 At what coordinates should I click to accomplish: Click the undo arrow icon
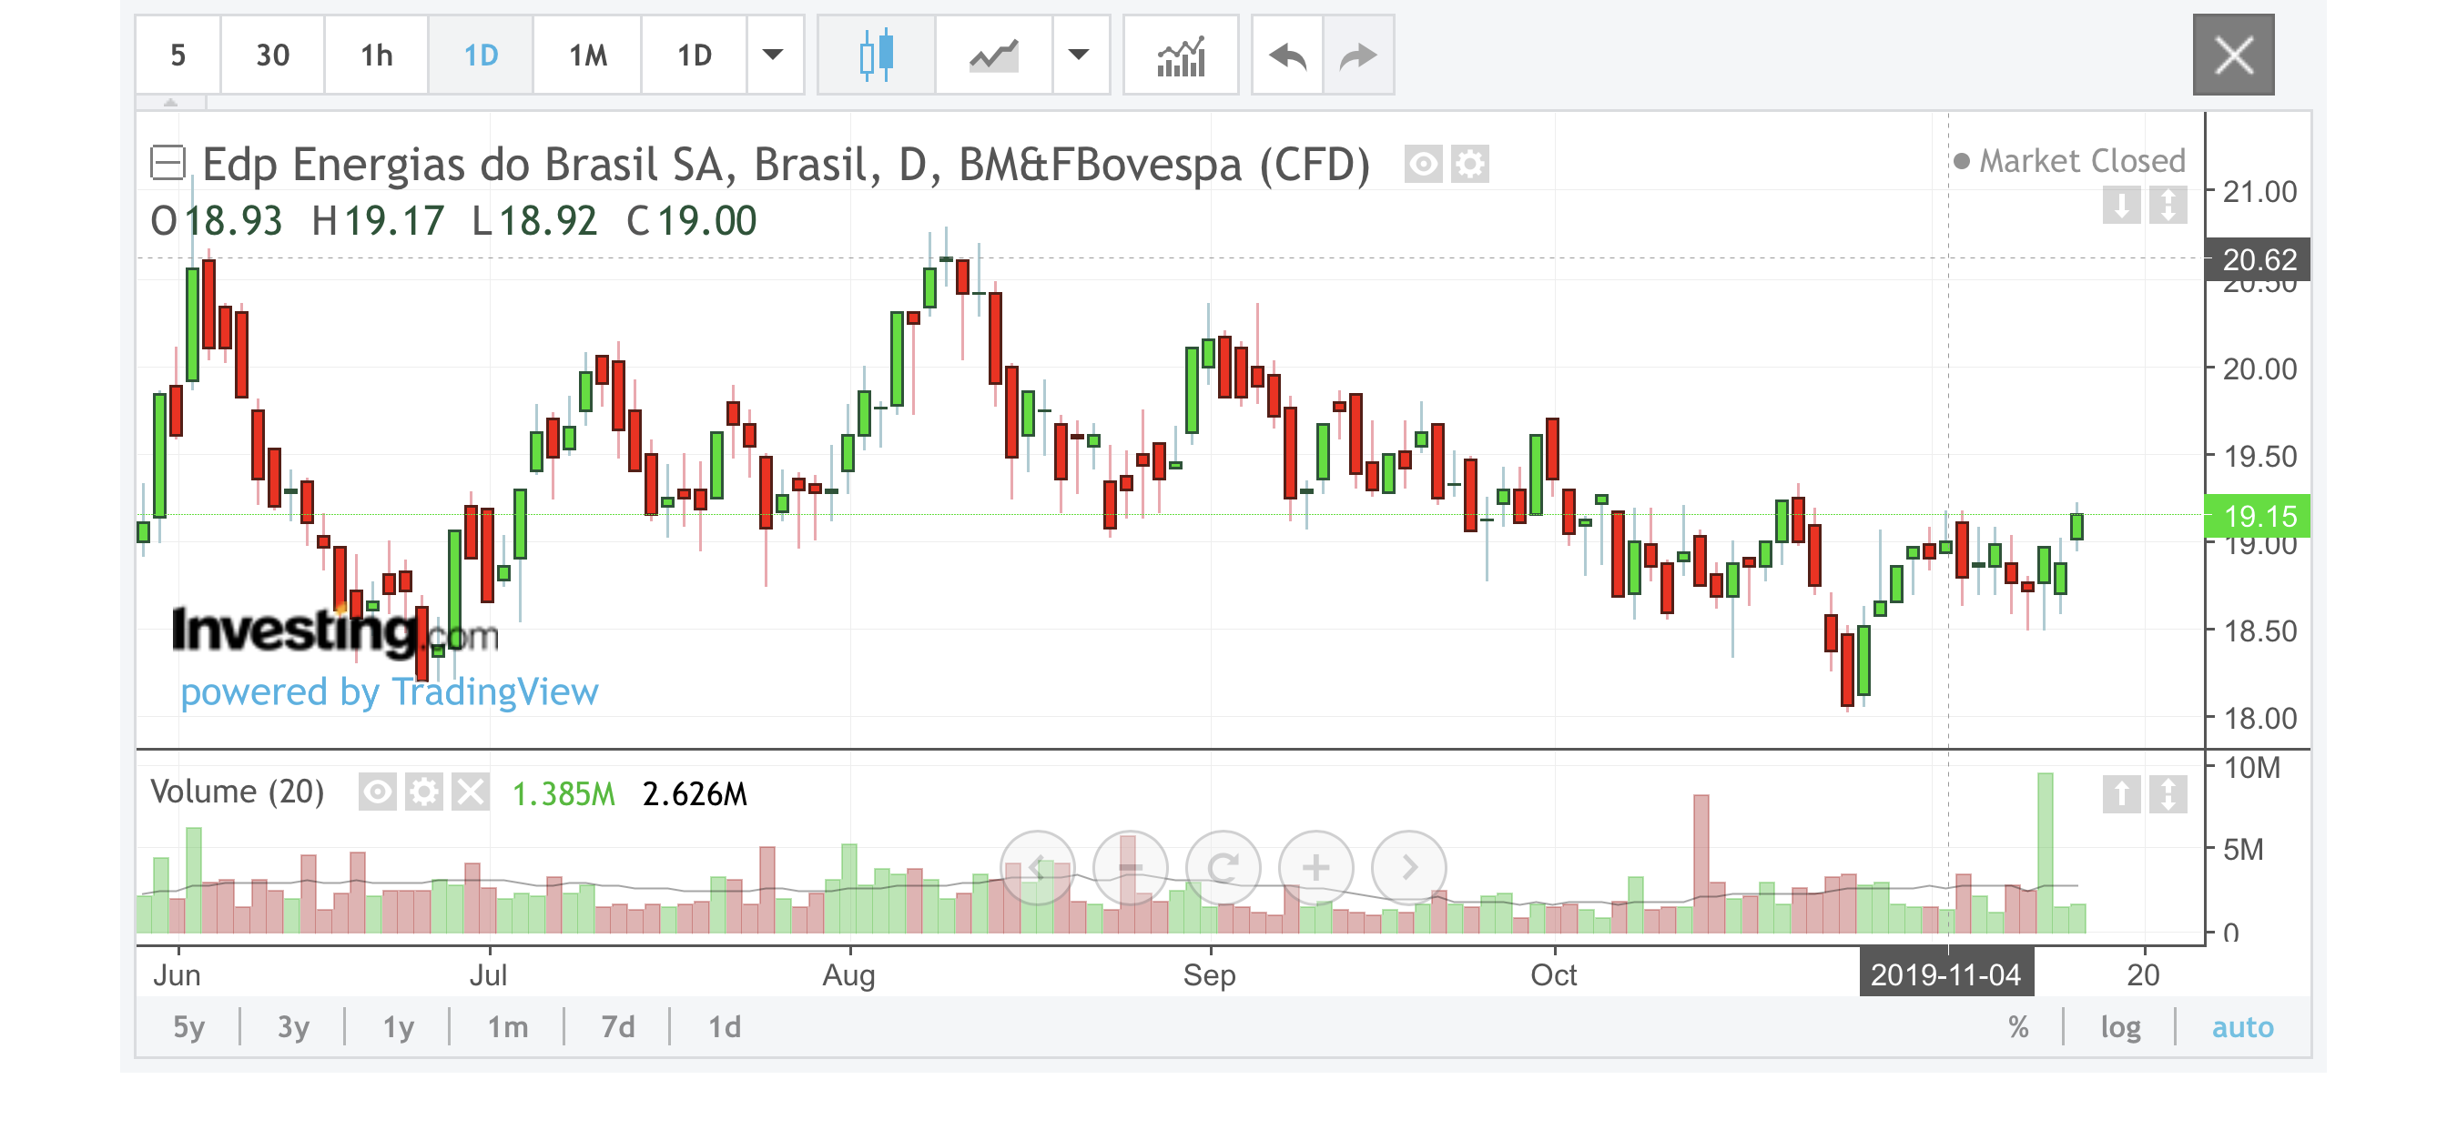pyautogui.click(x=1287, y=55)
